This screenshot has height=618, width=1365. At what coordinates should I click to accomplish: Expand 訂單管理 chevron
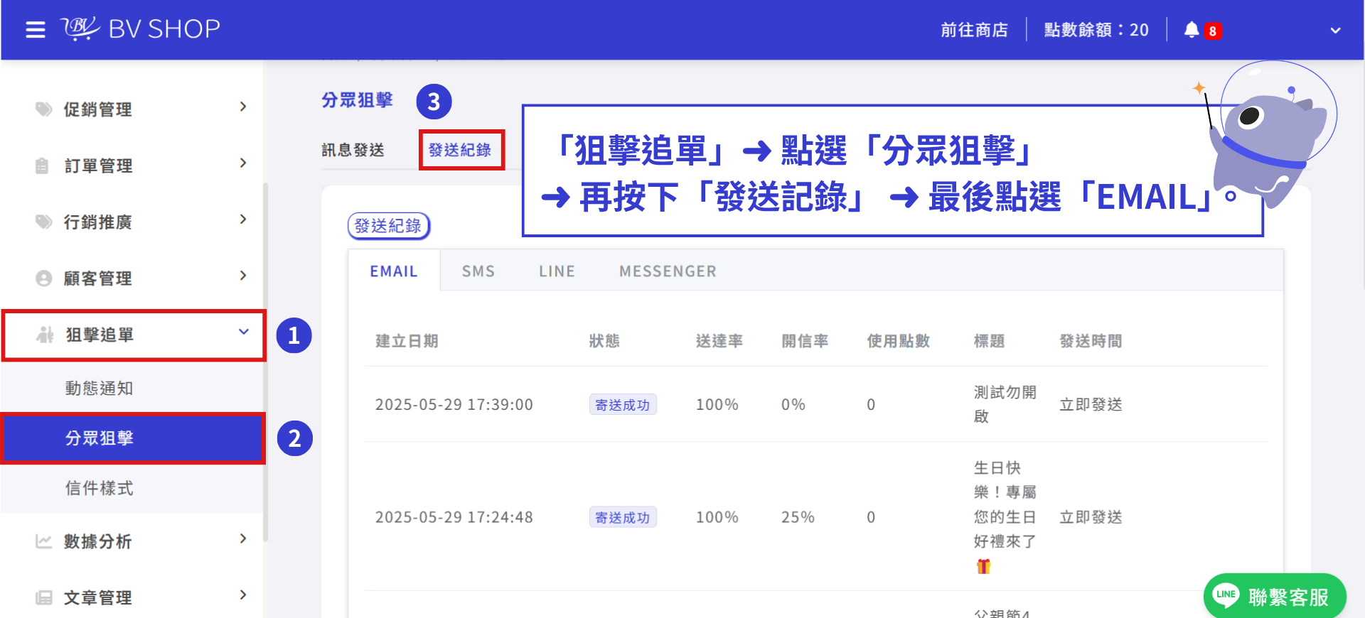click(x=243, y=163)
